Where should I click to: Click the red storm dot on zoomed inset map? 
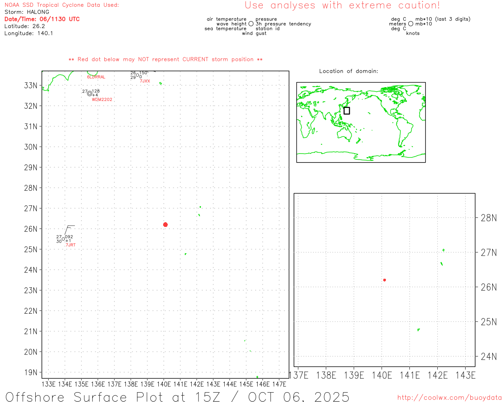(x=384, y=280)
